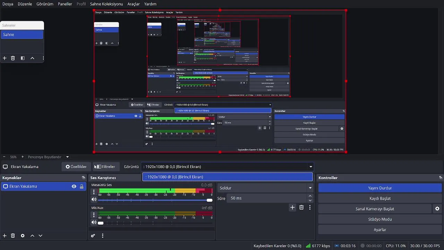
Task: Move source up in Kaynaklar panel
Action: pyautogui.click(x=32, y=236)
